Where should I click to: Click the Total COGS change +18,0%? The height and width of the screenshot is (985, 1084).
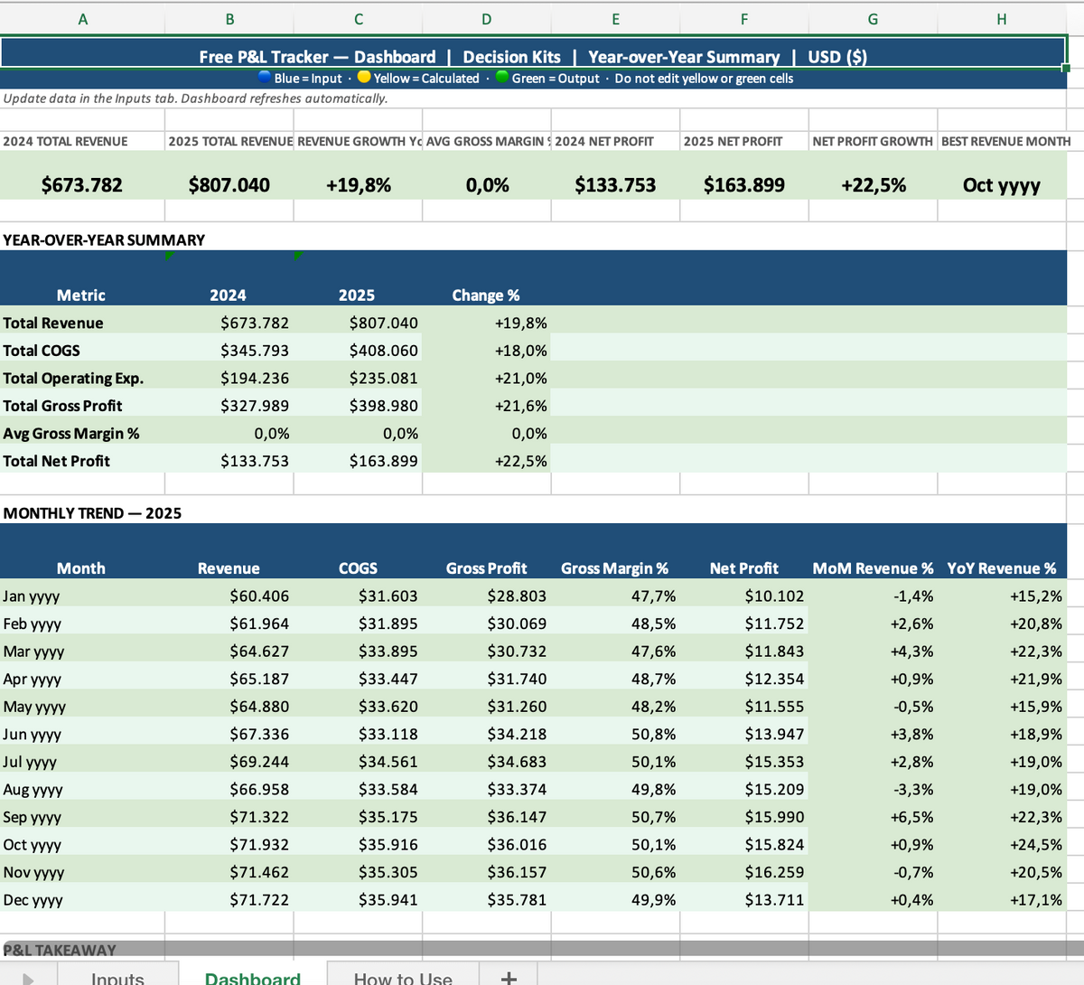click(x=521, y=351)
